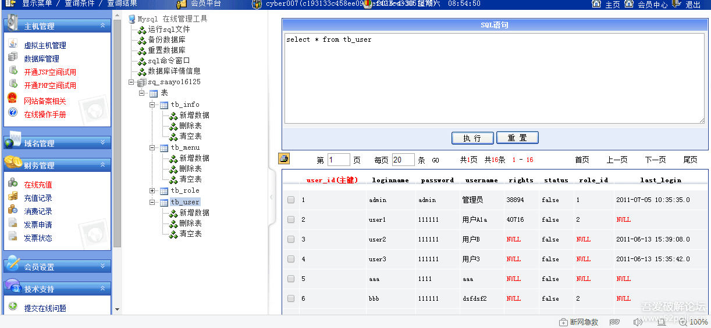The height and width of the screenshot is (328, 711).
Task: Check the row checkbox for aaa
Action: coord(291,279)
